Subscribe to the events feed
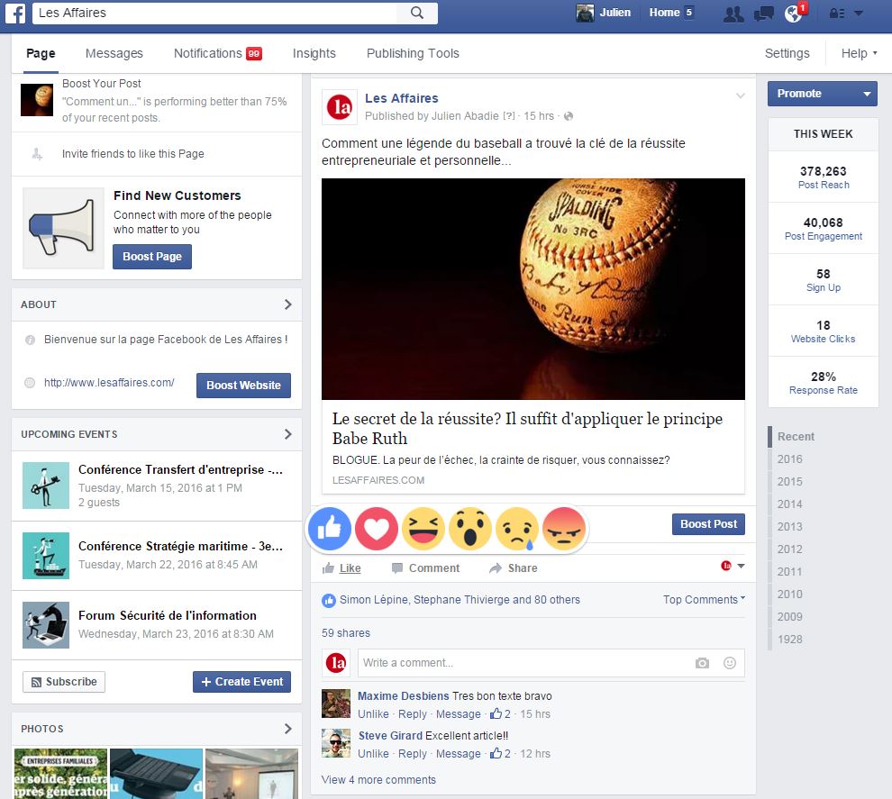Screen dimensions: 892x799 pos(64,681)
